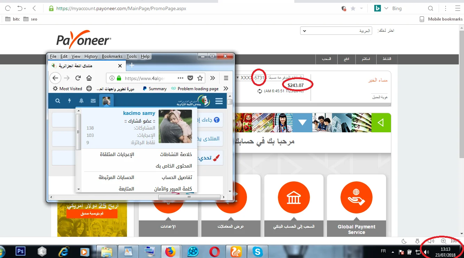Open the kacimo samy profile link
This screenshot has width=464, height=258.
point(139,113)
